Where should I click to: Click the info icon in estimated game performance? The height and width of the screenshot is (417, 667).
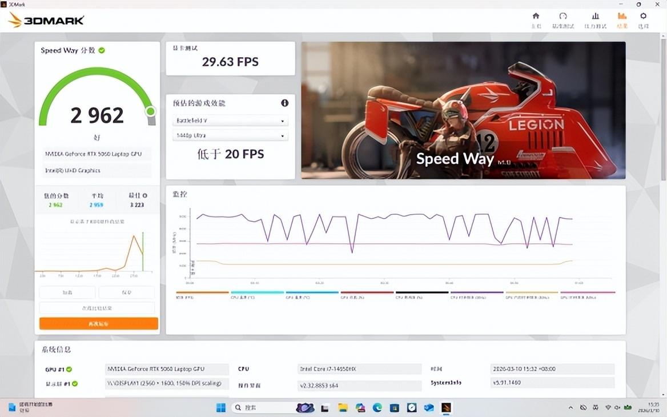(284, 103)
